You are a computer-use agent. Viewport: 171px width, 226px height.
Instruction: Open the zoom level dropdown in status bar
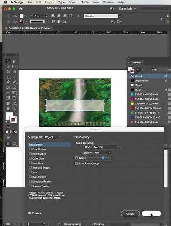click(x=15, y=224)
